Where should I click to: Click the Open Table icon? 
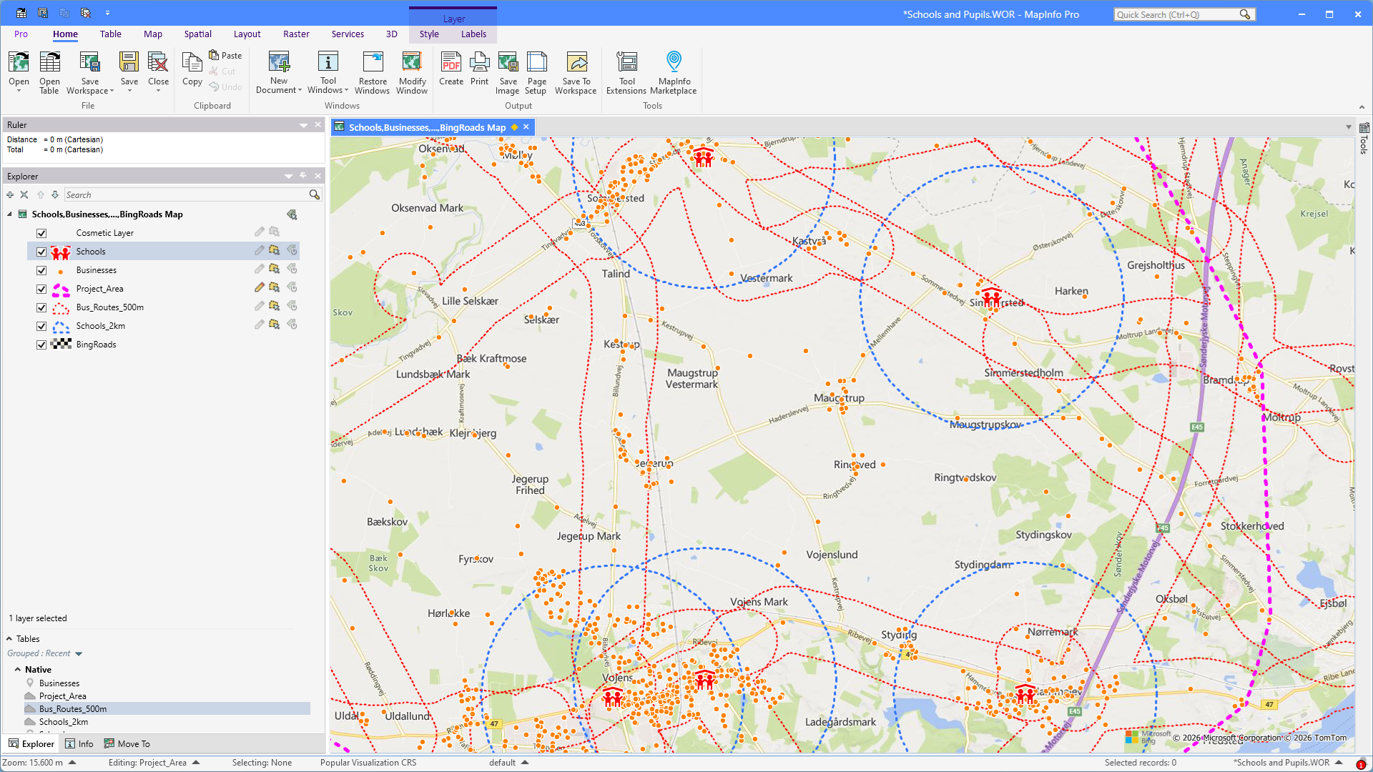49,71
